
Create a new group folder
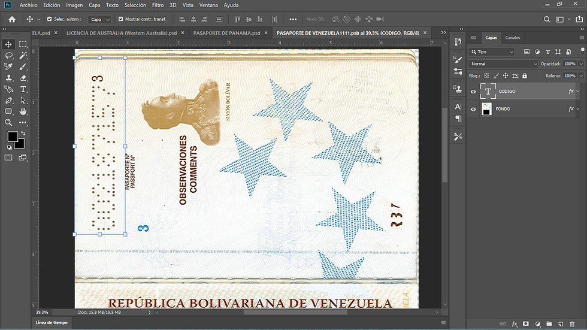(x=549, y=324)
